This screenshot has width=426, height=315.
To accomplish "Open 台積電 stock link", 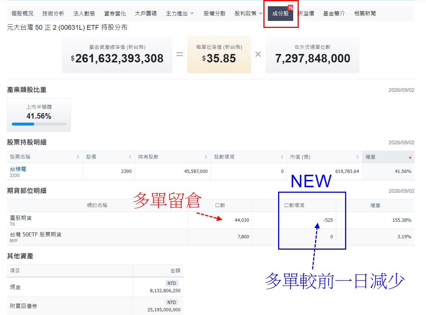I will click(x=18, y=169).
